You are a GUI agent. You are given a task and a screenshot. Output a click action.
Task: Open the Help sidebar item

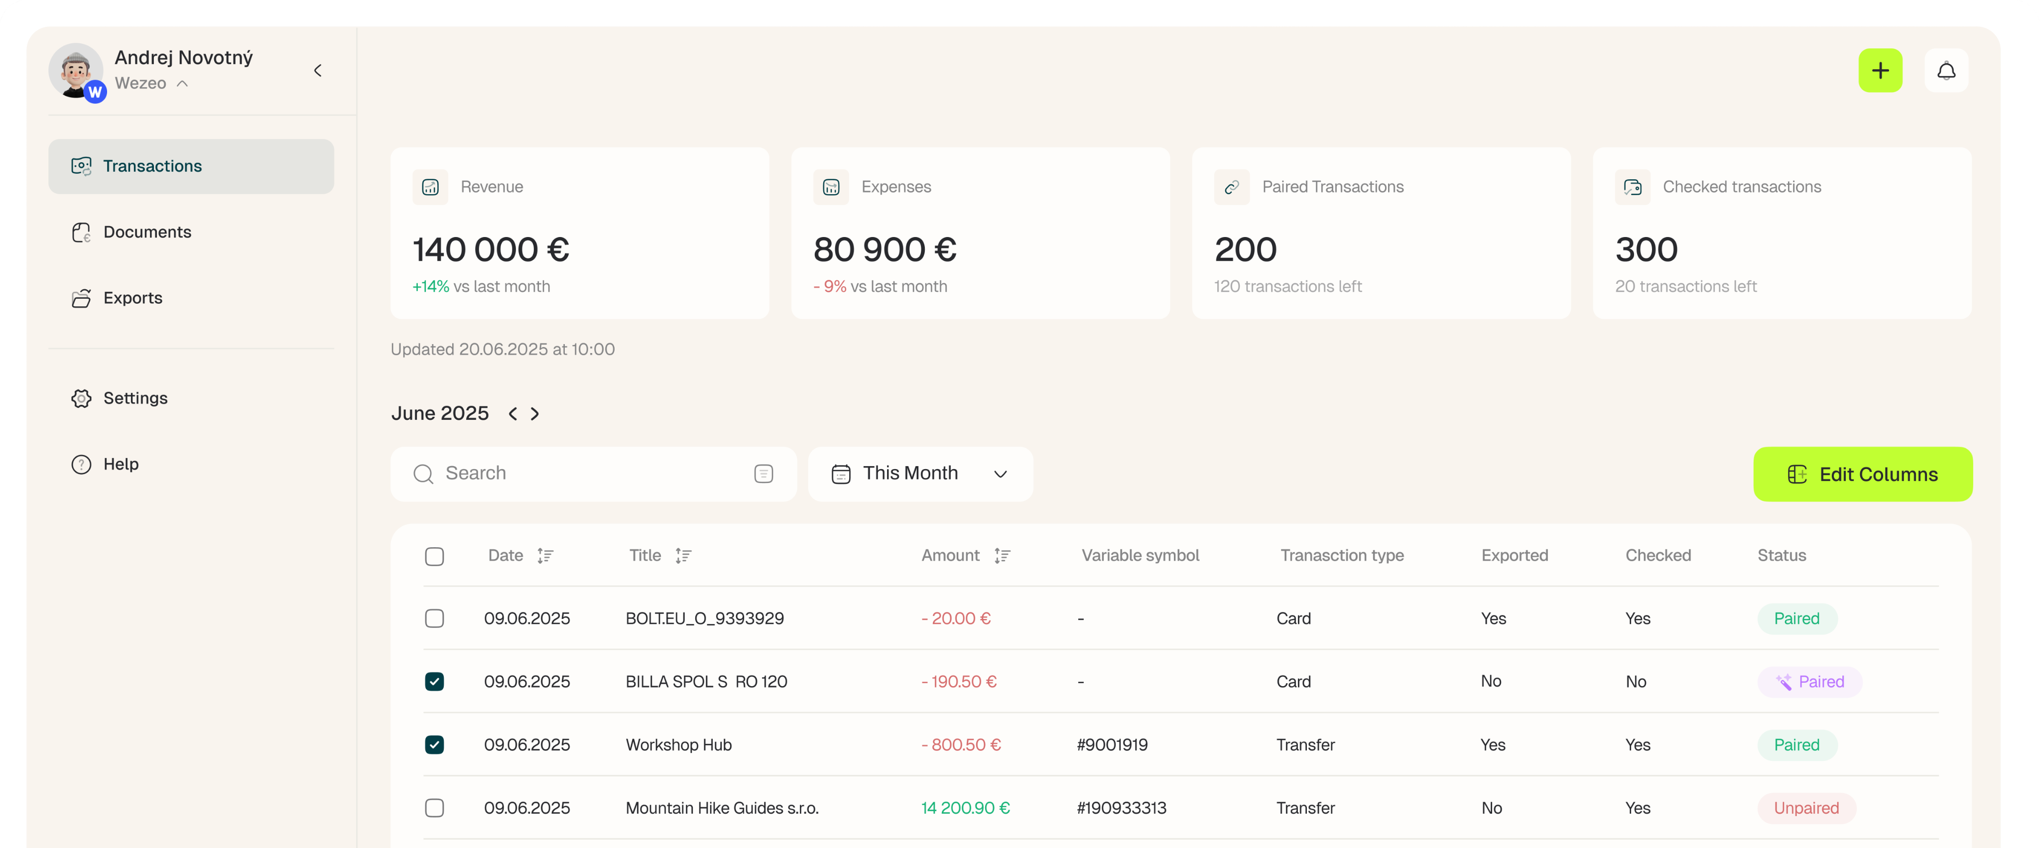[x=191, y=464]
